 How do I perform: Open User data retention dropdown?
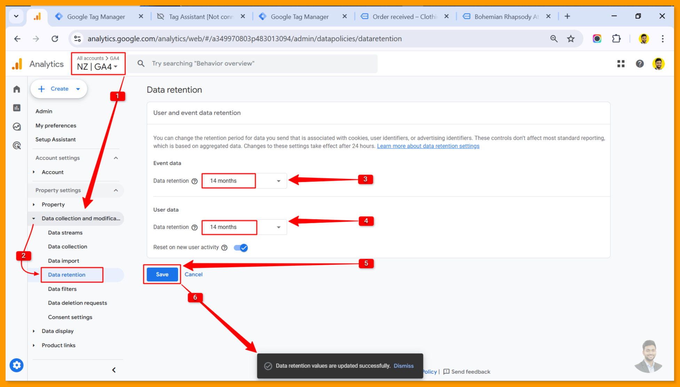[x=244, y=227]
